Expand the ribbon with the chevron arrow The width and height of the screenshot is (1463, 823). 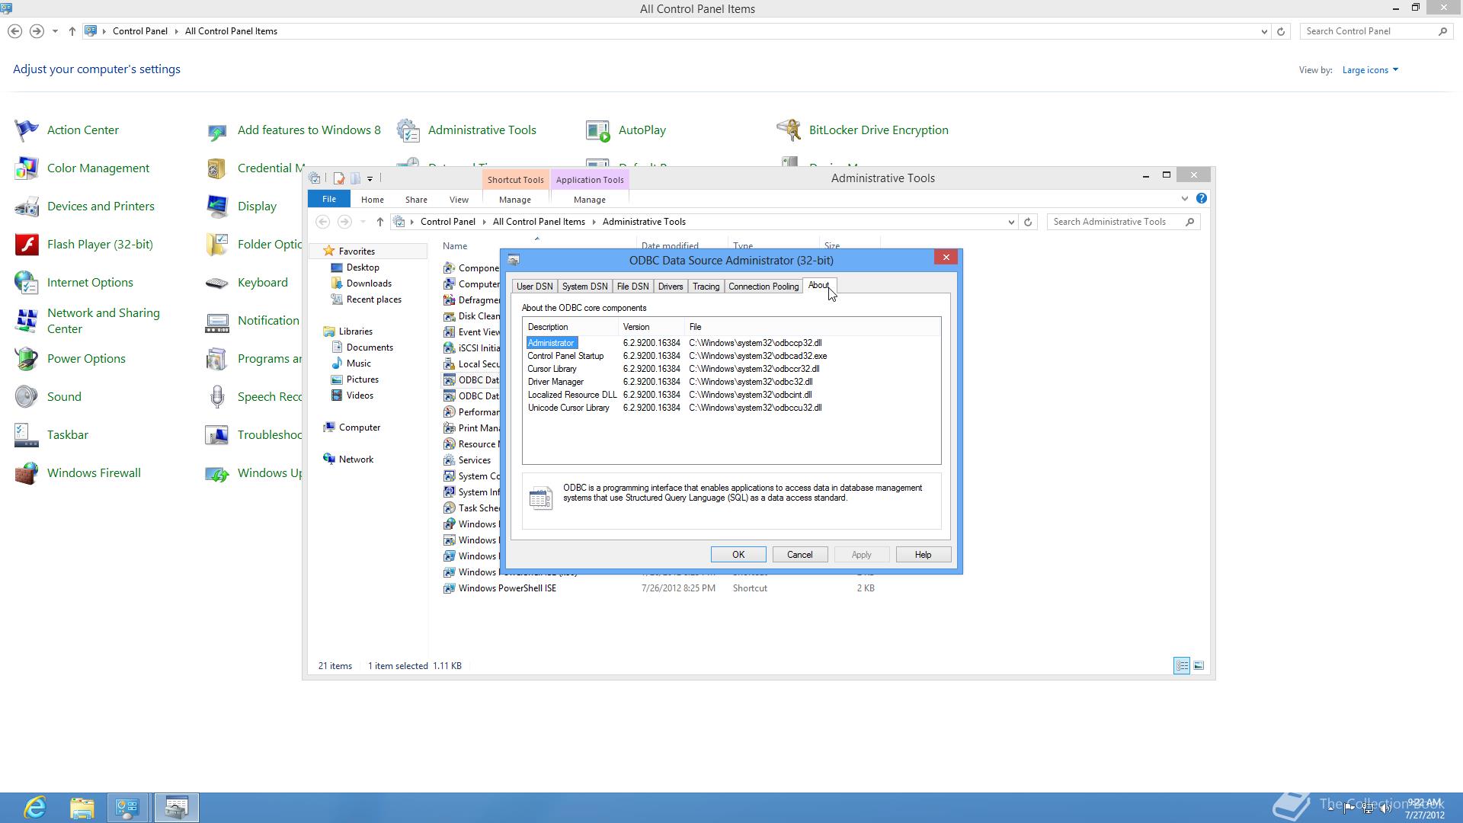pyautogui.click(x=1184, y=199)
